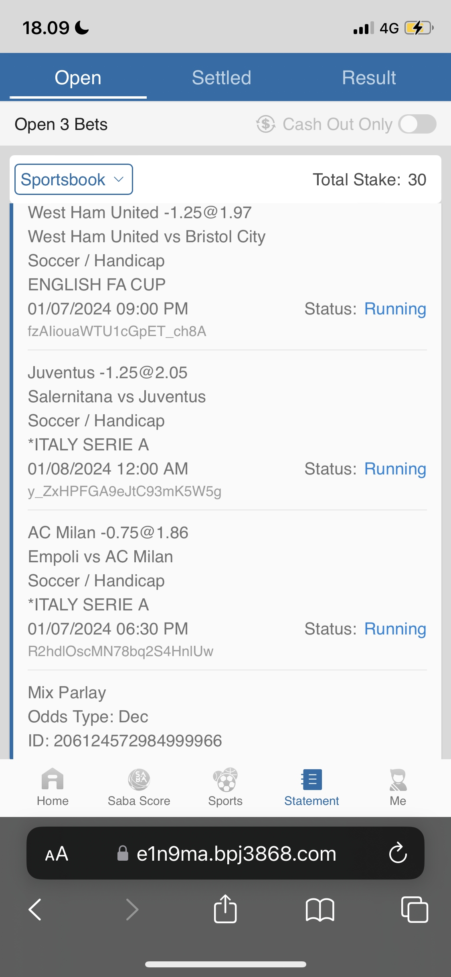Tap the Sports balls icon
Screen dimensions: 451x977
coord(225,780)
